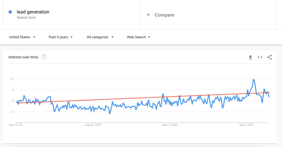This screenshot has height=147, width=282.
Task: Click the dropdown arrow next to Web Search
Action: click(149, 37)
